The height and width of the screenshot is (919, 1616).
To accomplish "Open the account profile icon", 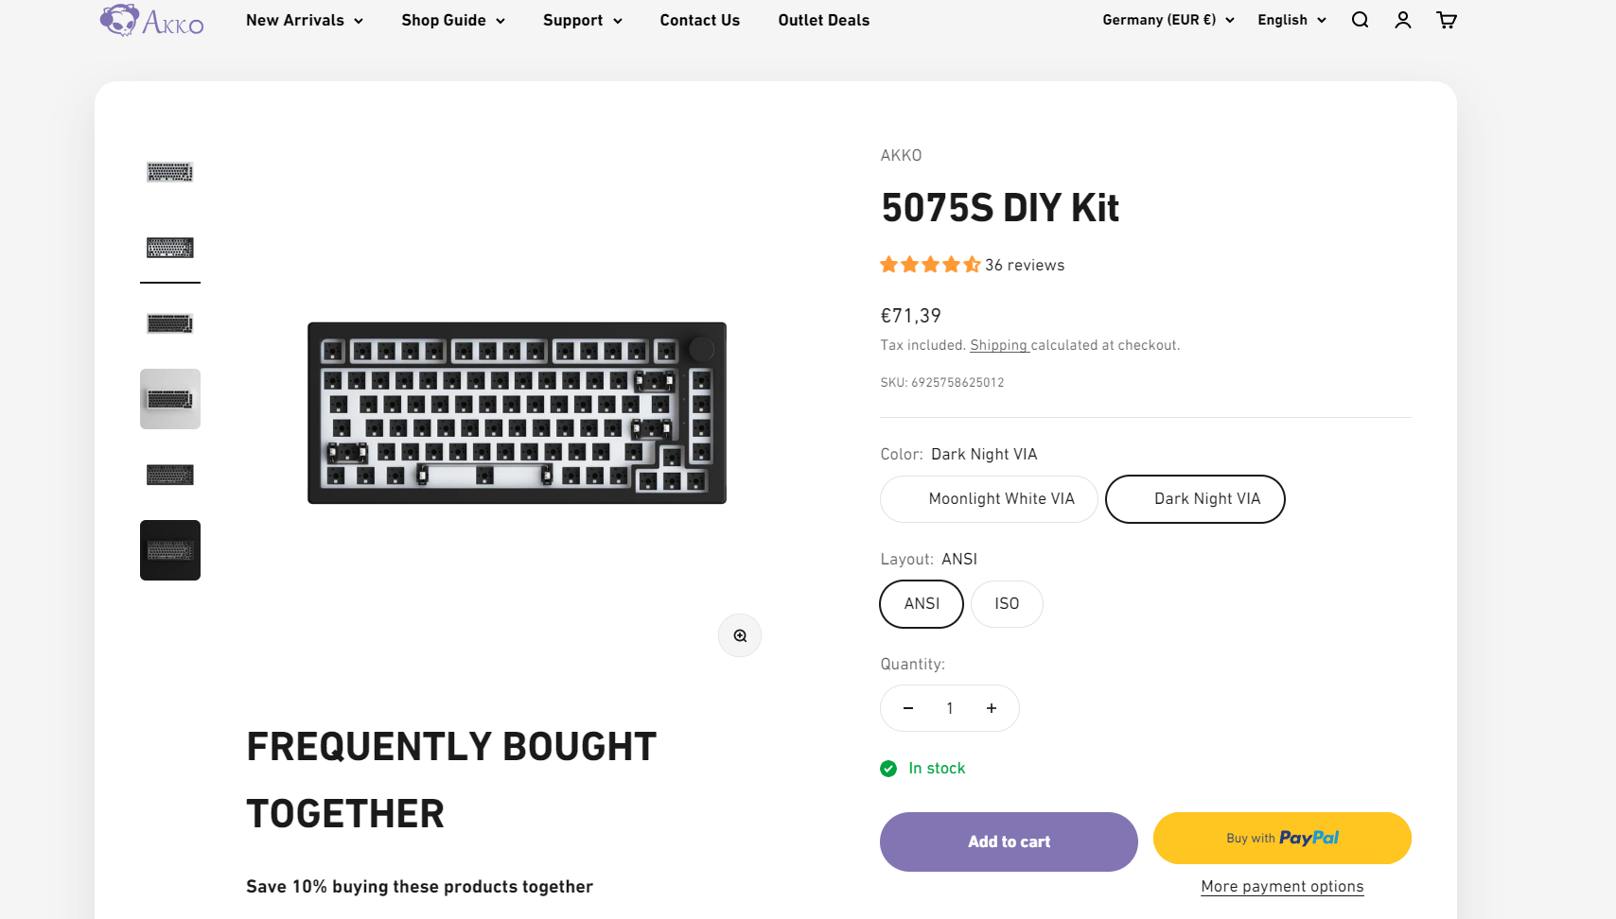I will (1403, 20).
